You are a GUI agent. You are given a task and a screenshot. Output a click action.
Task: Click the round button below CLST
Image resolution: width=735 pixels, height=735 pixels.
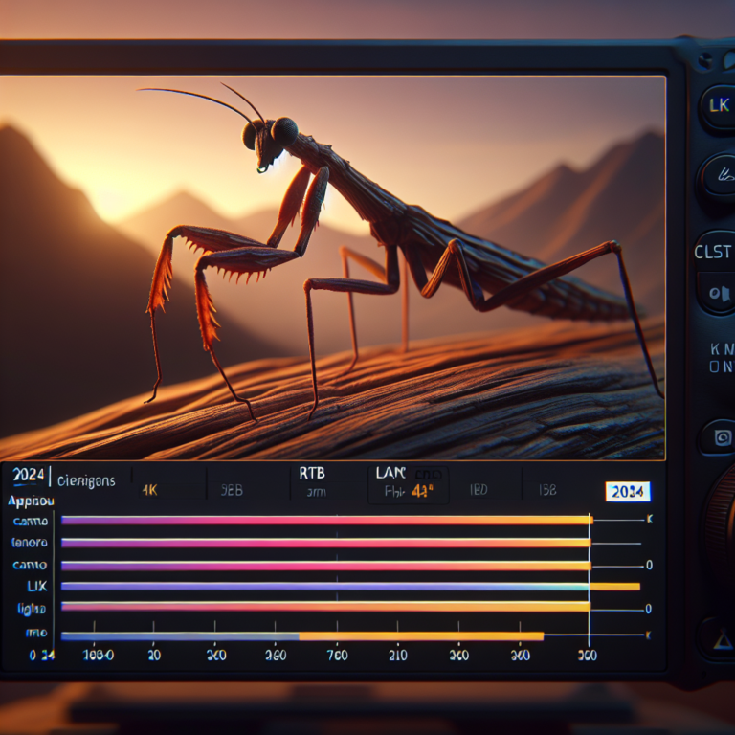[719, 294]
